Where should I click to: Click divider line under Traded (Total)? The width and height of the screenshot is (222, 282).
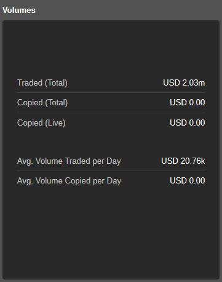coord(111,93)
